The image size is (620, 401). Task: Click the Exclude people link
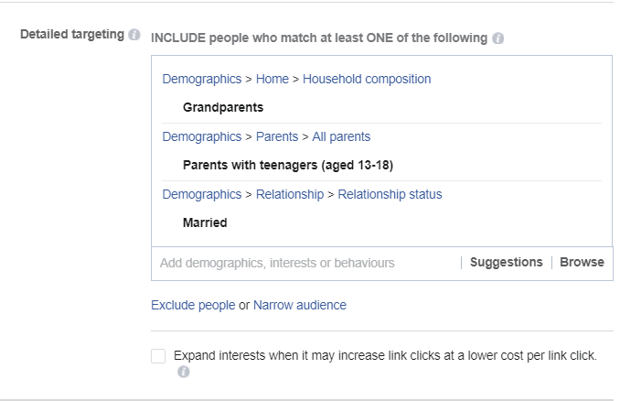193,305
